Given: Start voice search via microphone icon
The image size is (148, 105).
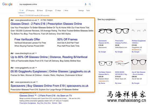Looking at the screenshot, I should (86, 4).
